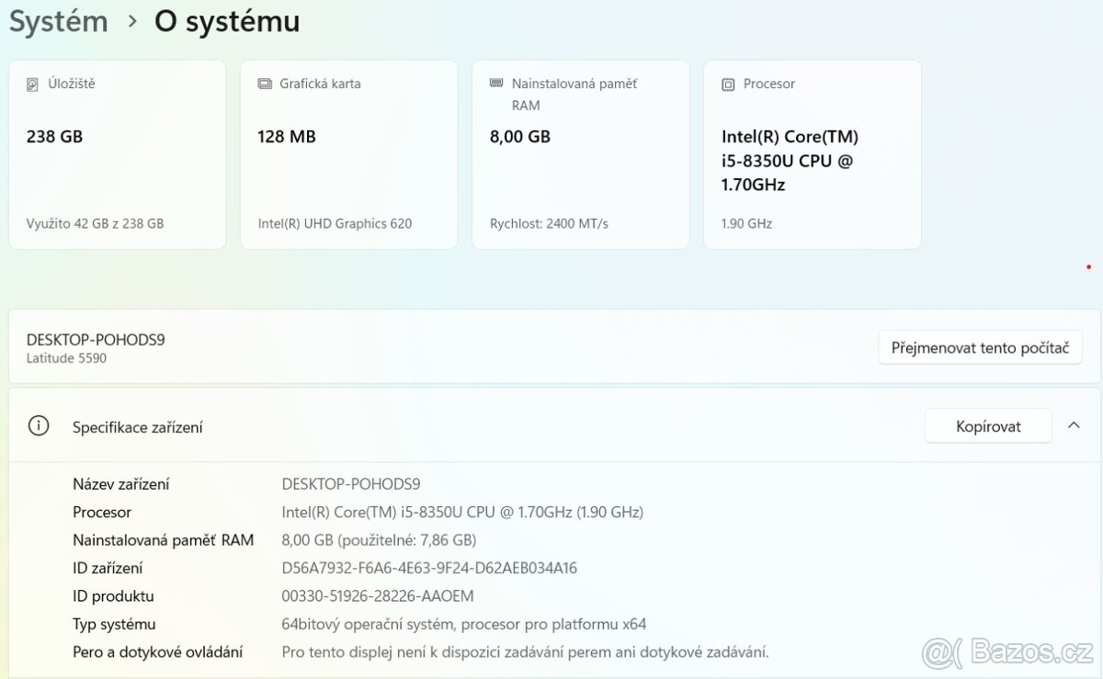Screen dimensions: 1103x679
Task: Click Přejmenovat tento počítač
Action: (x=980, y=347)
